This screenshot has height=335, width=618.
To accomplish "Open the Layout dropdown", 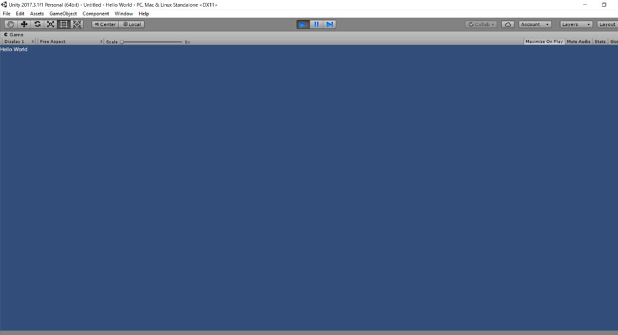I will (608, 25).
